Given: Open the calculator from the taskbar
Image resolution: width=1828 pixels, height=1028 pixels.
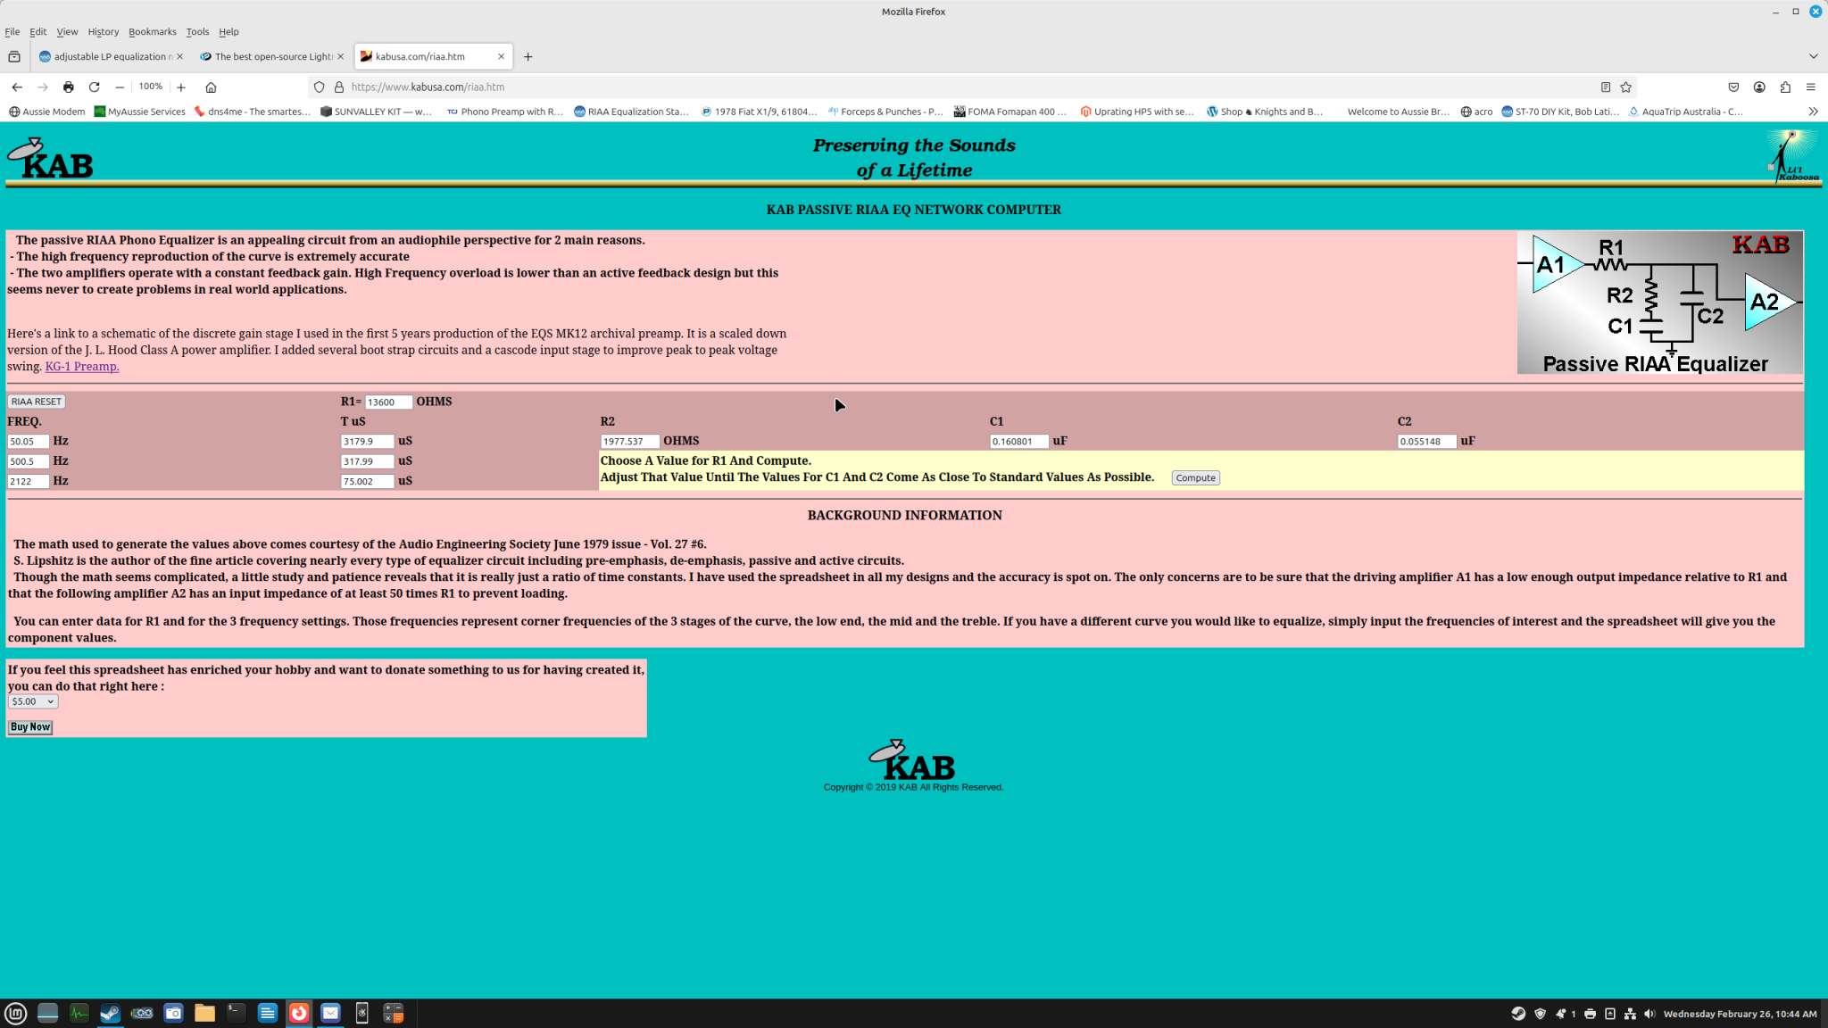Looking at the screenshot, I should click(393, 1013).
